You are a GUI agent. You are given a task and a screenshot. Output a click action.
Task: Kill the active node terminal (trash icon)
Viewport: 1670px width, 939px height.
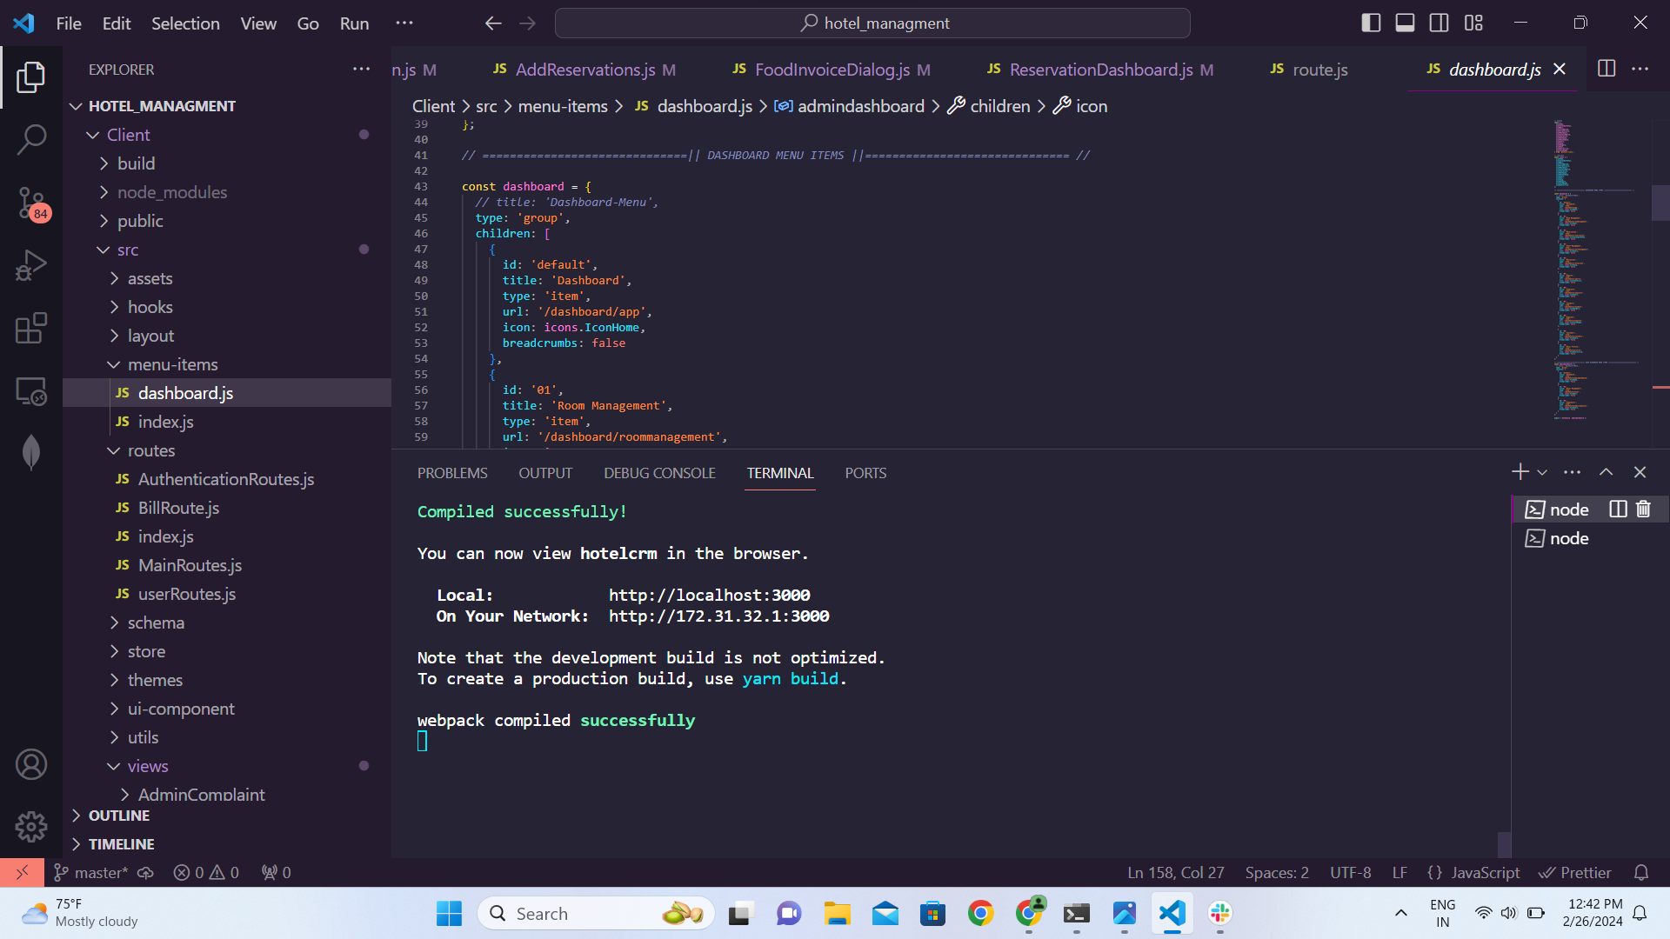[1643, 509]
